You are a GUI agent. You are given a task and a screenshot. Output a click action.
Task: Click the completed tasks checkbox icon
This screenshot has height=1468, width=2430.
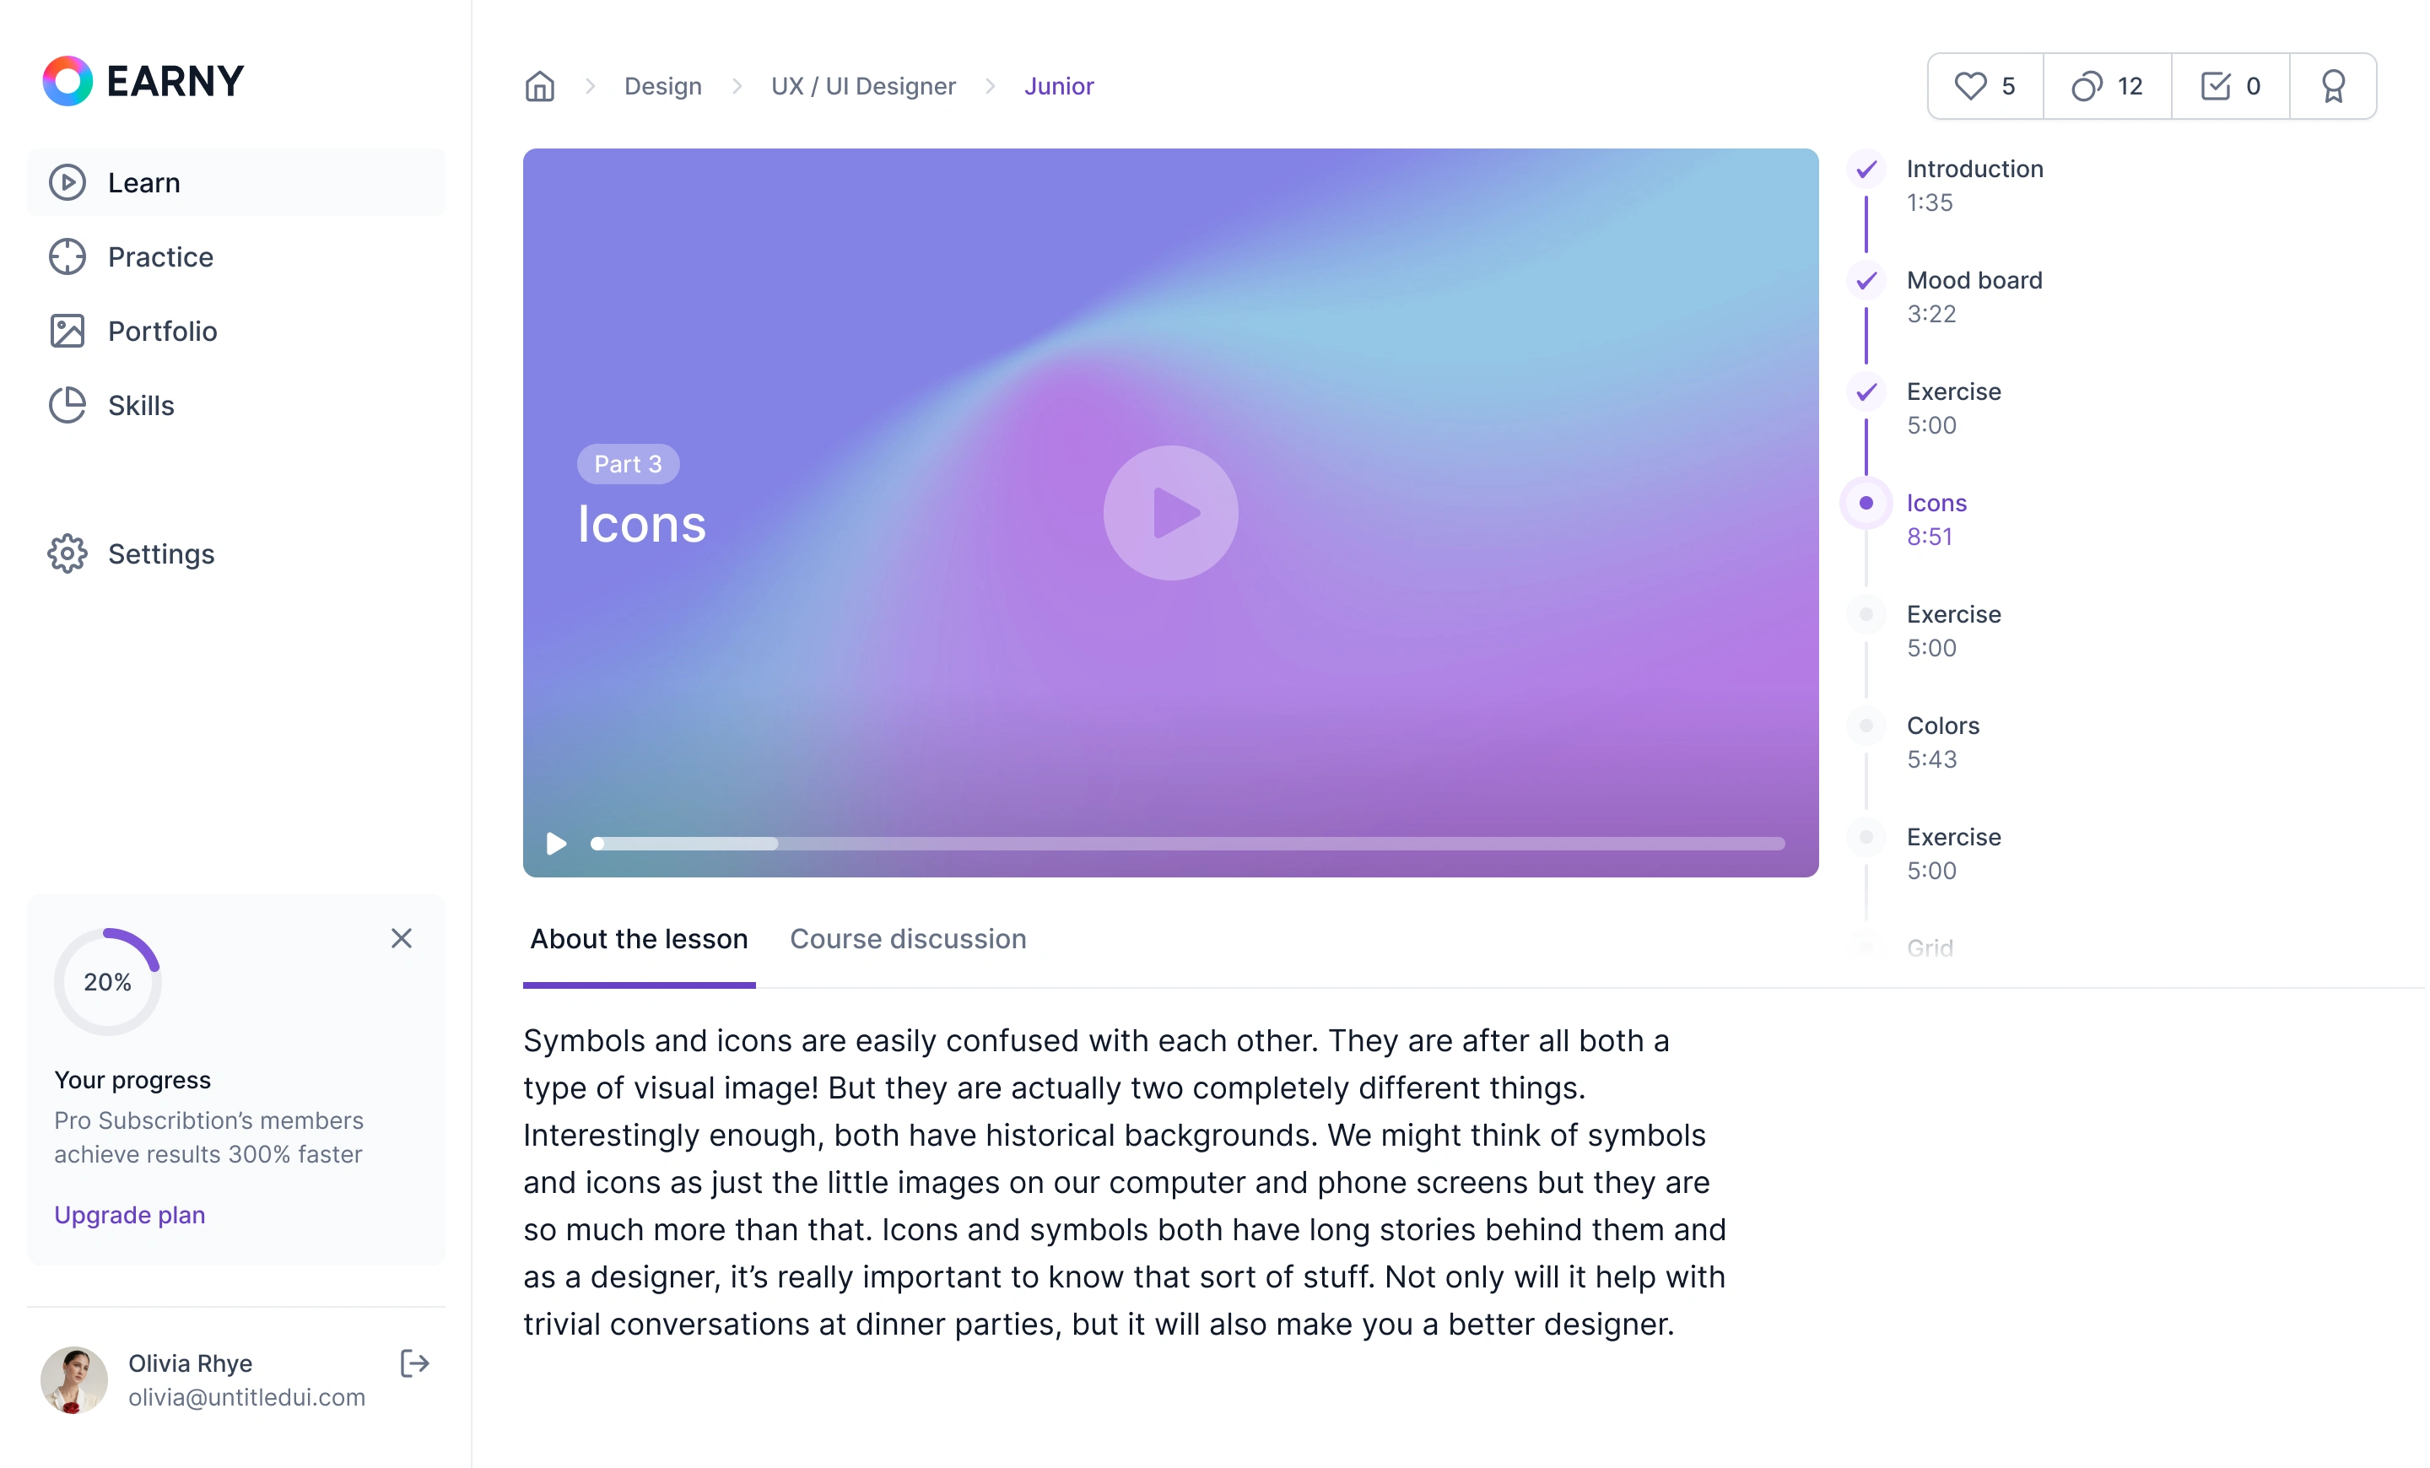[2215, 87]
